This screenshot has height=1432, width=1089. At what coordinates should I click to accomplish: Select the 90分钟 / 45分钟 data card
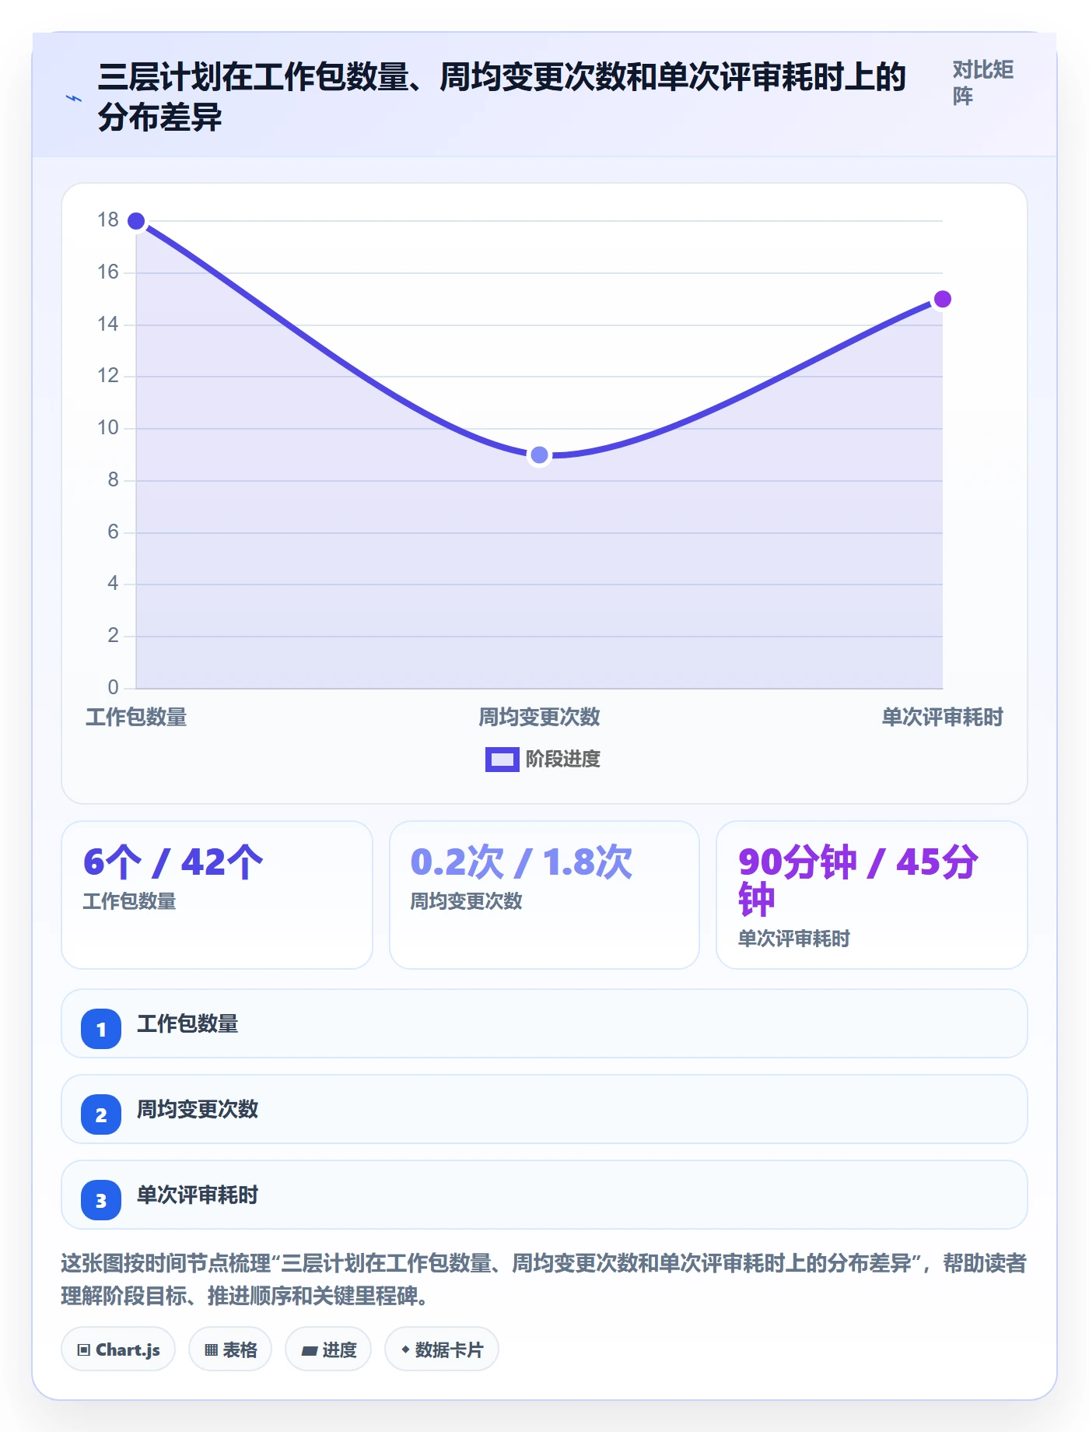pyautogui.click(x=872, y=895)
